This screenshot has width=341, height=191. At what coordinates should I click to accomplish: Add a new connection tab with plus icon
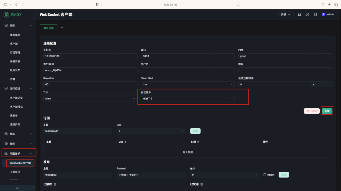pyautogui.click(x=62, y=28)
